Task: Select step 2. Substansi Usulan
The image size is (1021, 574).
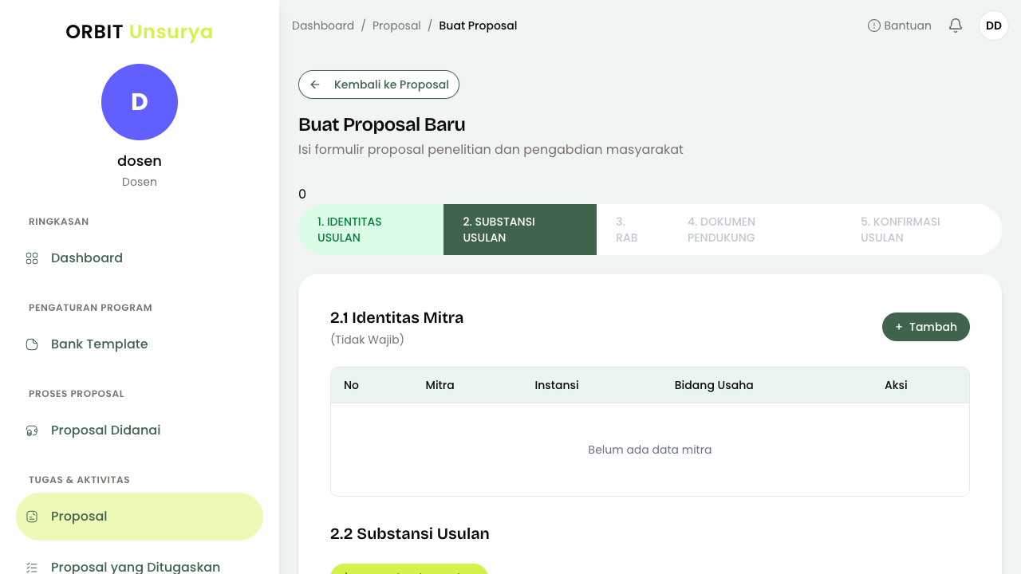Action: [520, 230]
